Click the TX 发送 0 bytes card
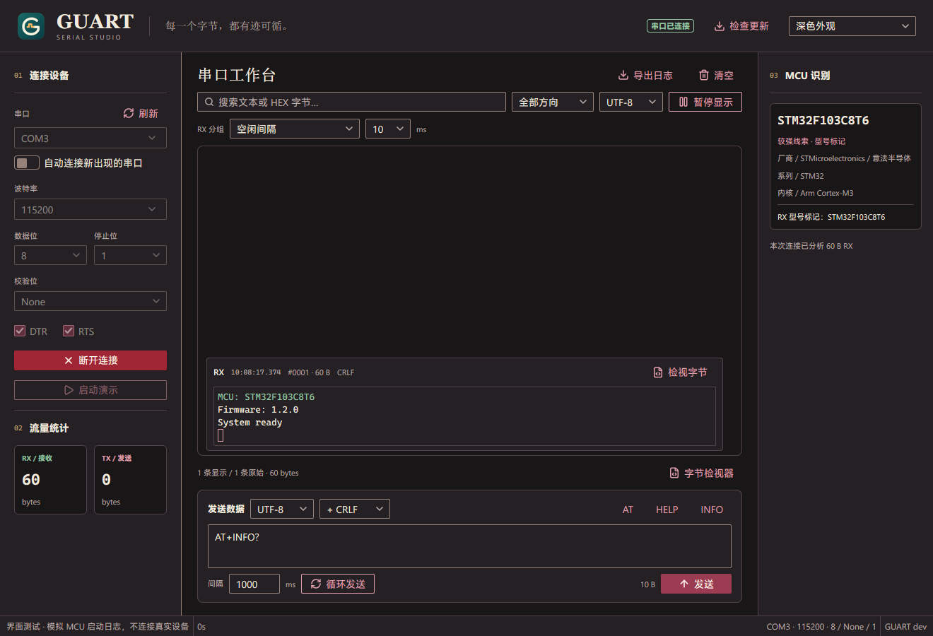Viewport: 933px width, 636px height. [x=130, y=480]
